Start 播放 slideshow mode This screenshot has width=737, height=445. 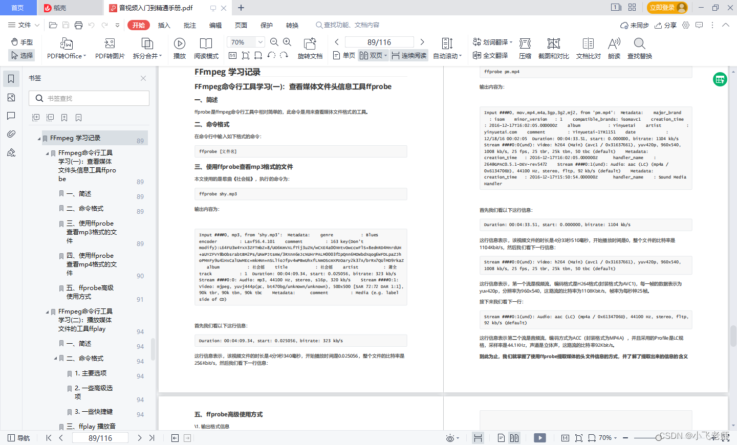pos(180,49)
